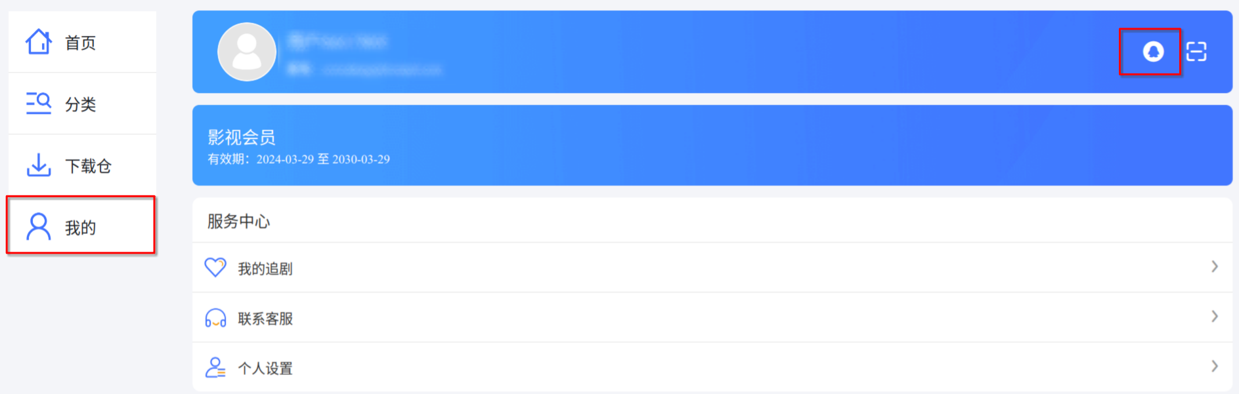The height and width of the screenshot is (394, 1239).
Task: Expand 个人设置 using its right chevron
Action: click(1215, 366)
